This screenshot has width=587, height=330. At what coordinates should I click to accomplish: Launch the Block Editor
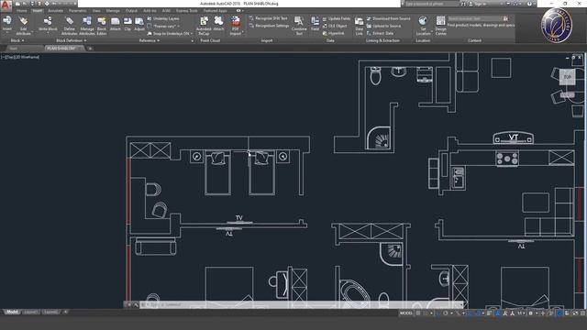click(102, 26)
